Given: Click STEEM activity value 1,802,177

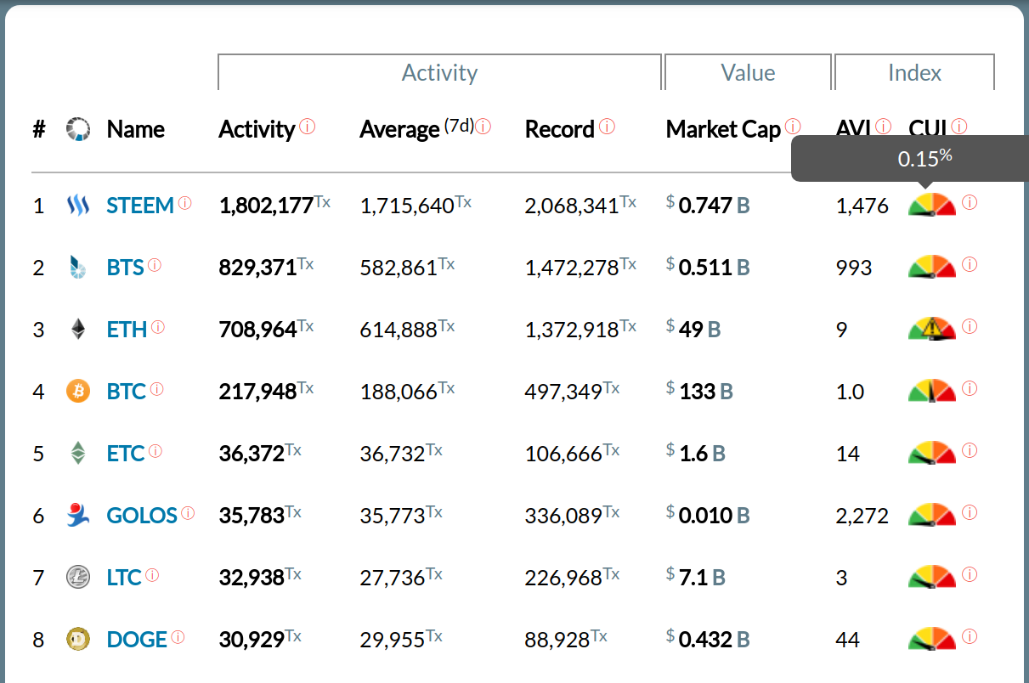Looking at the screenshot, I should [x=266, y=206].
